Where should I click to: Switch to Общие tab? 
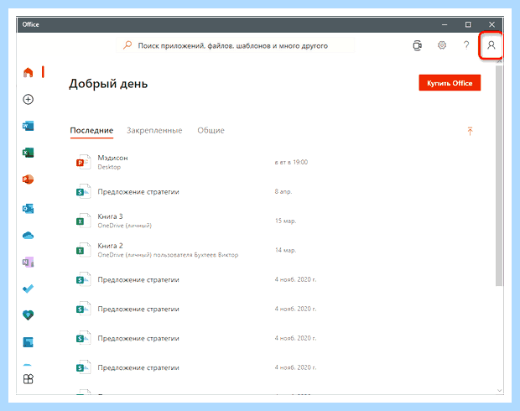point(211,130)
